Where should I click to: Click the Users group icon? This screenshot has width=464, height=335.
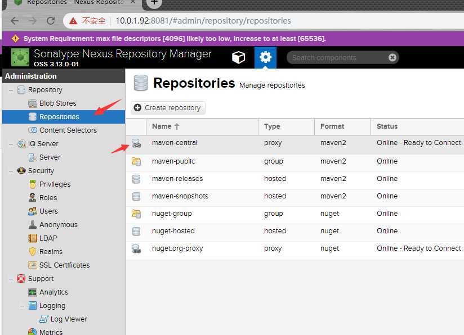[x=33, y=211]
